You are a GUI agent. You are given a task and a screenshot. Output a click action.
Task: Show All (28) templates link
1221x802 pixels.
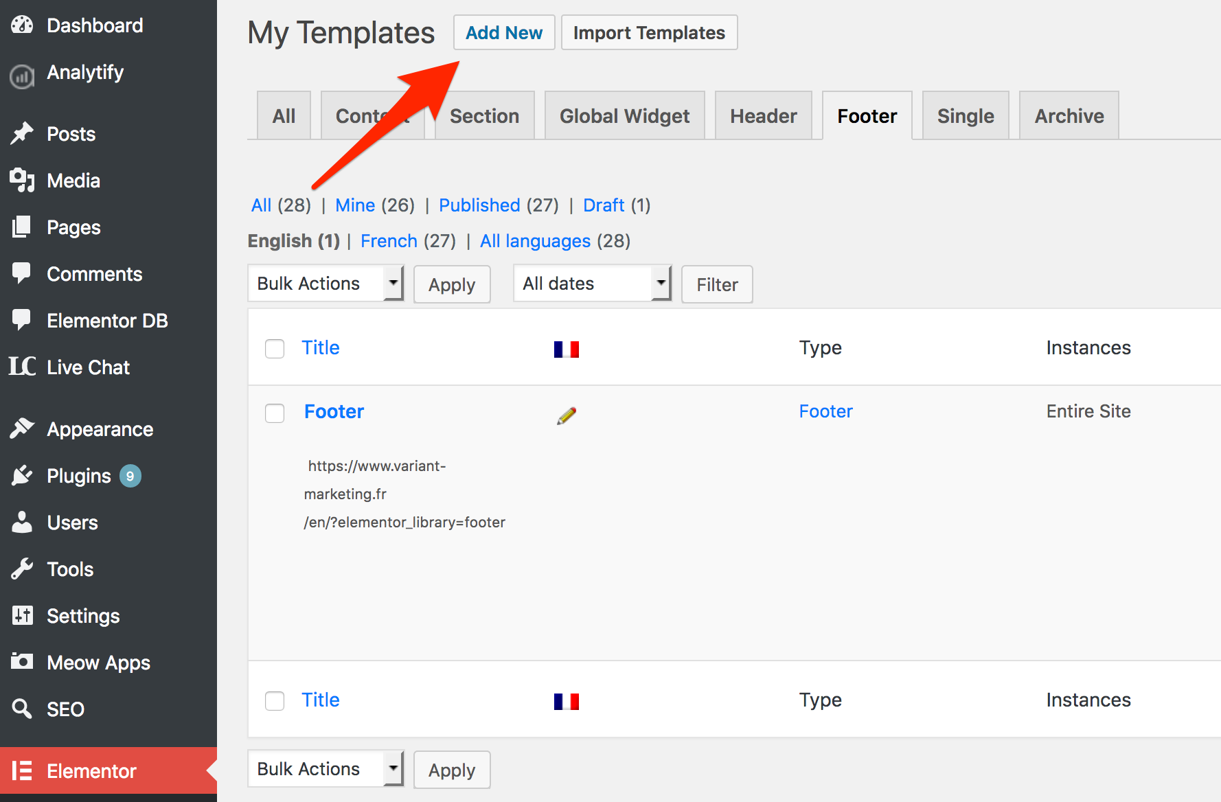(x=281, y=205)
